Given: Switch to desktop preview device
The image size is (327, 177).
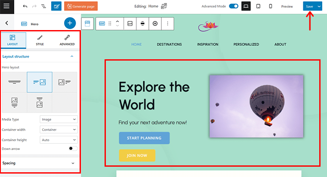Looking at the screenshot, I should click(x=246, y=6).
